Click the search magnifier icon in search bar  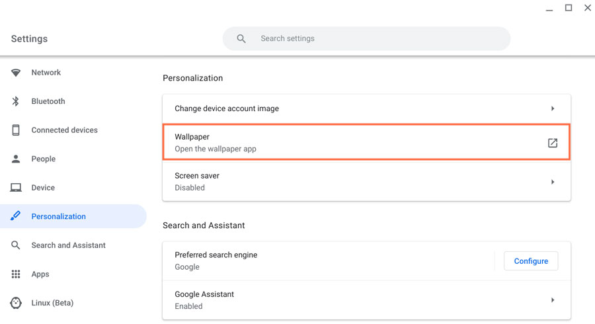(241, 39)
